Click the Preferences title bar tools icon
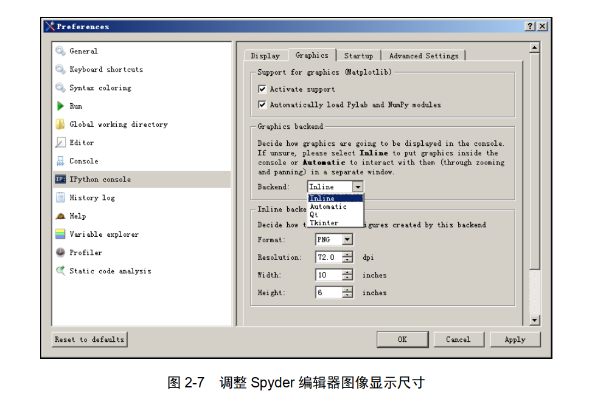 [50, 26]
